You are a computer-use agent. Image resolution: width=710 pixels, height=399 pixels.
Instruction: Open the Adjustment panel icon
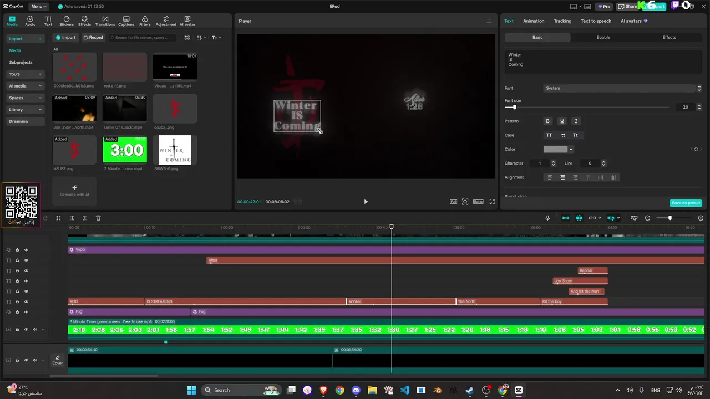click(166, 21)
